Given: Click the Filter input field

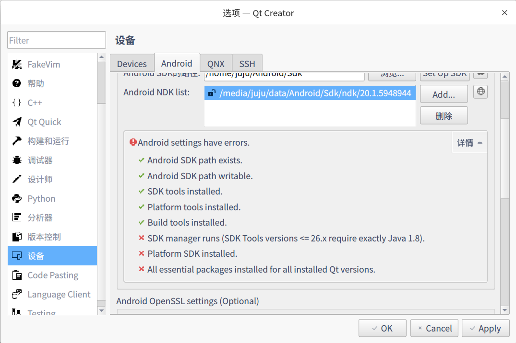Looking at the screenshot, I should coord(57,40).
